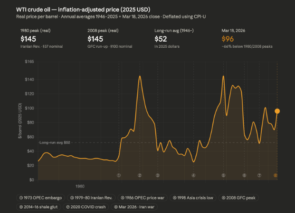Click the circled 6 marker on the x-axis
Image resolution: width=295 pixels, height=213 pixels.
pos(244,175)
